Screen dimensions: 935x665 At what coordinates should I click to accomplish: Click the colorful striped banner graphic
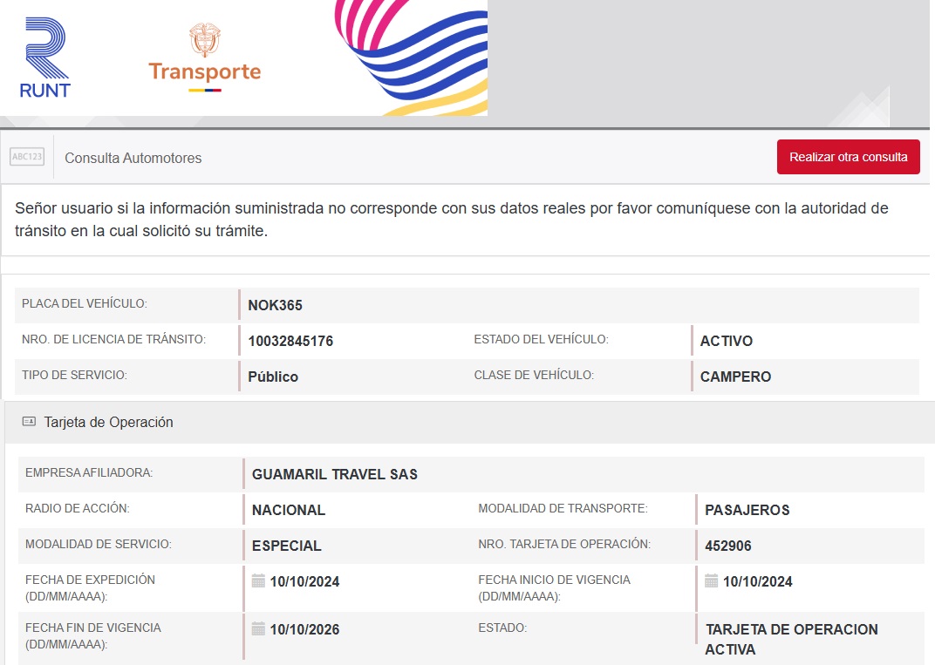410,58
